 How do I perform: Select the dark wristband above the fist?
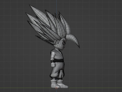click(x=52, y=61)
